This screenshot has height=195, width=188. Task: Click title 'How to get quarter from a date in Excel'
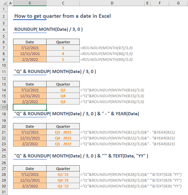63,16
